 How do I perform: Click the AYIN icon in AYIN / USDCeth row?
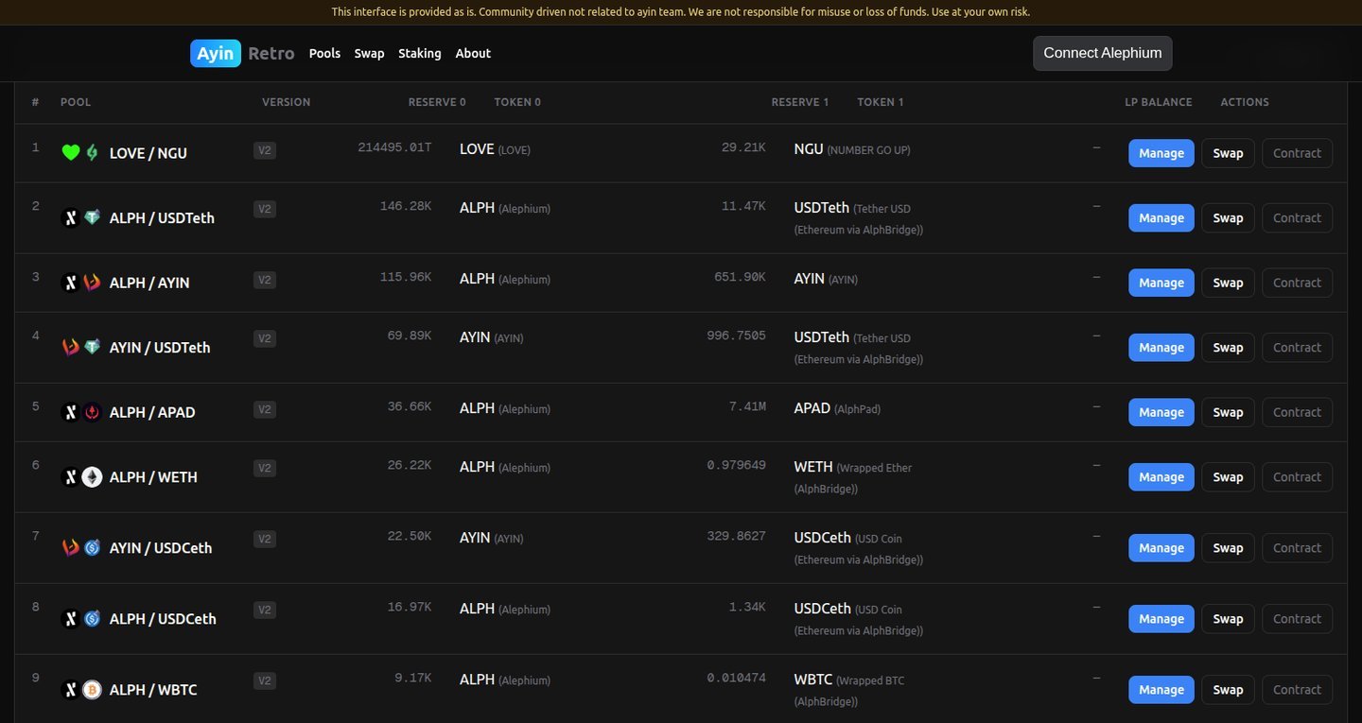[x=70, y=547]
